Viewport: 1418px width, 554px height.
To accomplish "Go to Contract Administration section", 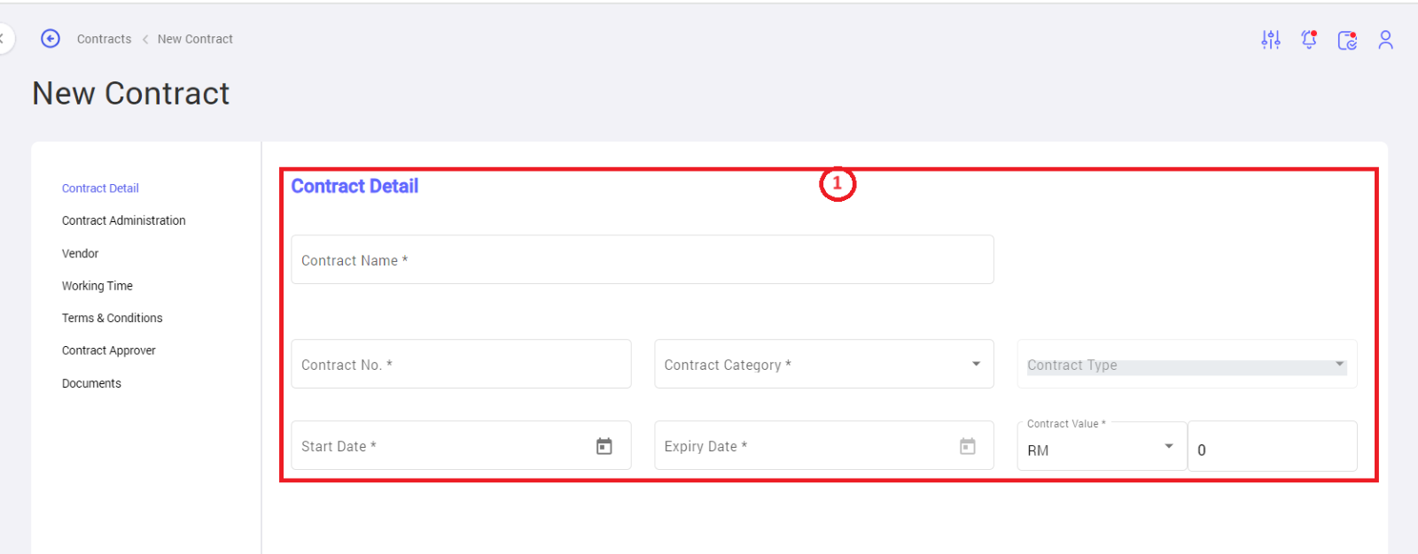I will coord(124,220).
